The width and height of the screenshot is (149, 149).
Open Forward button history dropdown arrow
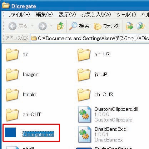[x=51, y=26]
